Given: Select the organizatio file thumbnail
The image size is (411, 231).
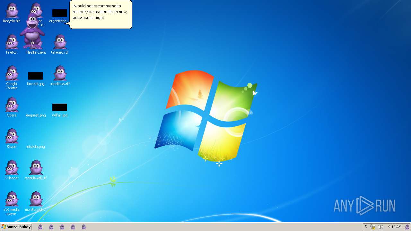Looking at the screenshot, I should 60,13.
